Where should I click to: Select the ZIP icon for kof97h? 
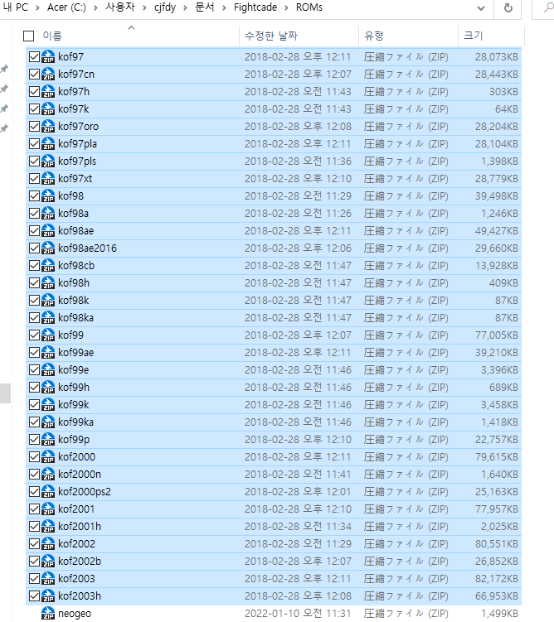click(x=48, y=92)
